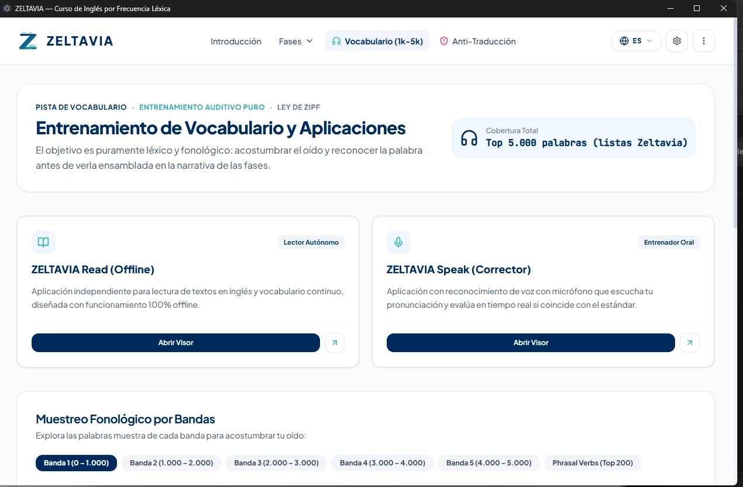
Task: Click the ZELTAVIA Read (Offline) title
Action: [93, 270]
